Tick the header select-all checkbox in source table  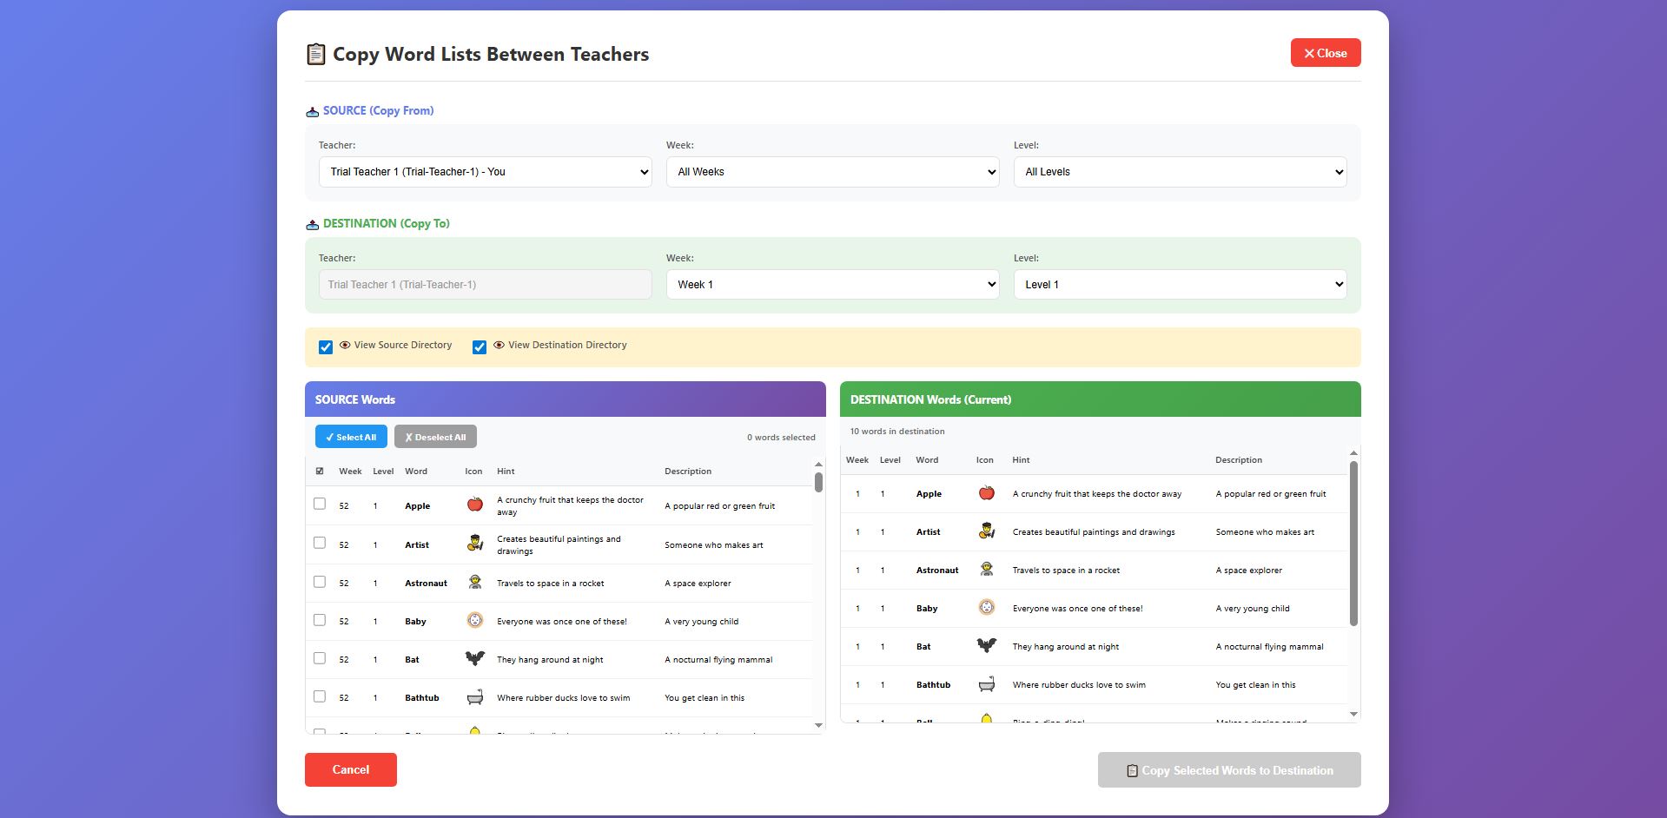[320, 472]
